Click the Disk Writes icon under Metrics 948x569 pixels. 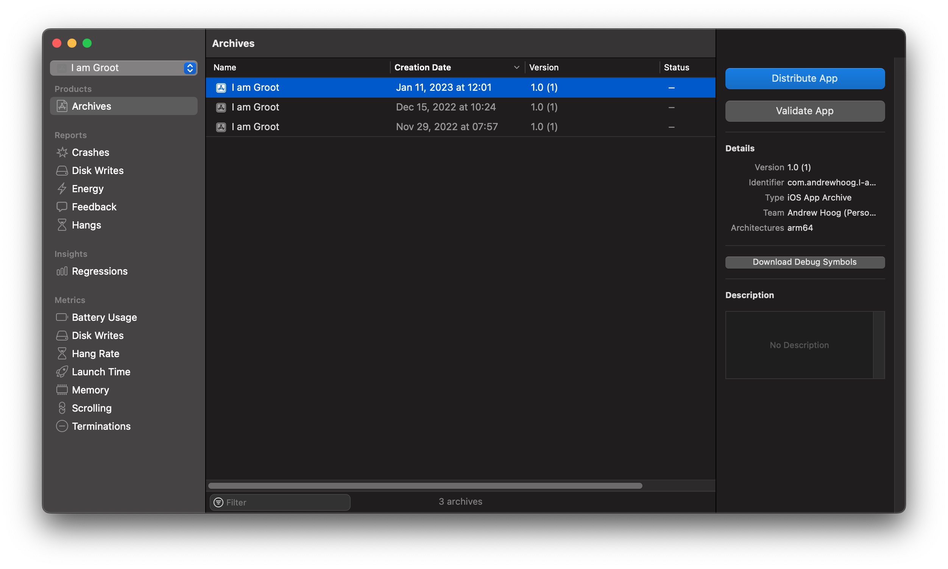(62, 336)
